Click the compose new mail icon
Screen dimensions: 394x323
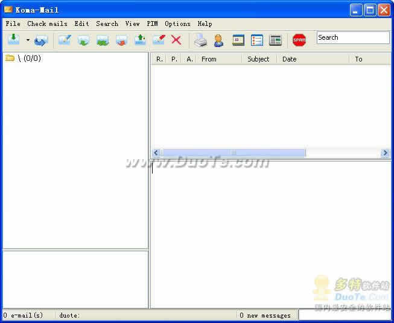click(65, 40)
